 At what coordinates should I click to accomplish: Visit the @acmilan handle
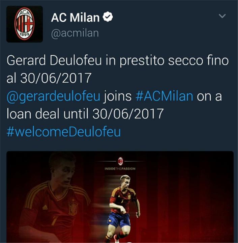pyautogui.click(x=75, y=33)
